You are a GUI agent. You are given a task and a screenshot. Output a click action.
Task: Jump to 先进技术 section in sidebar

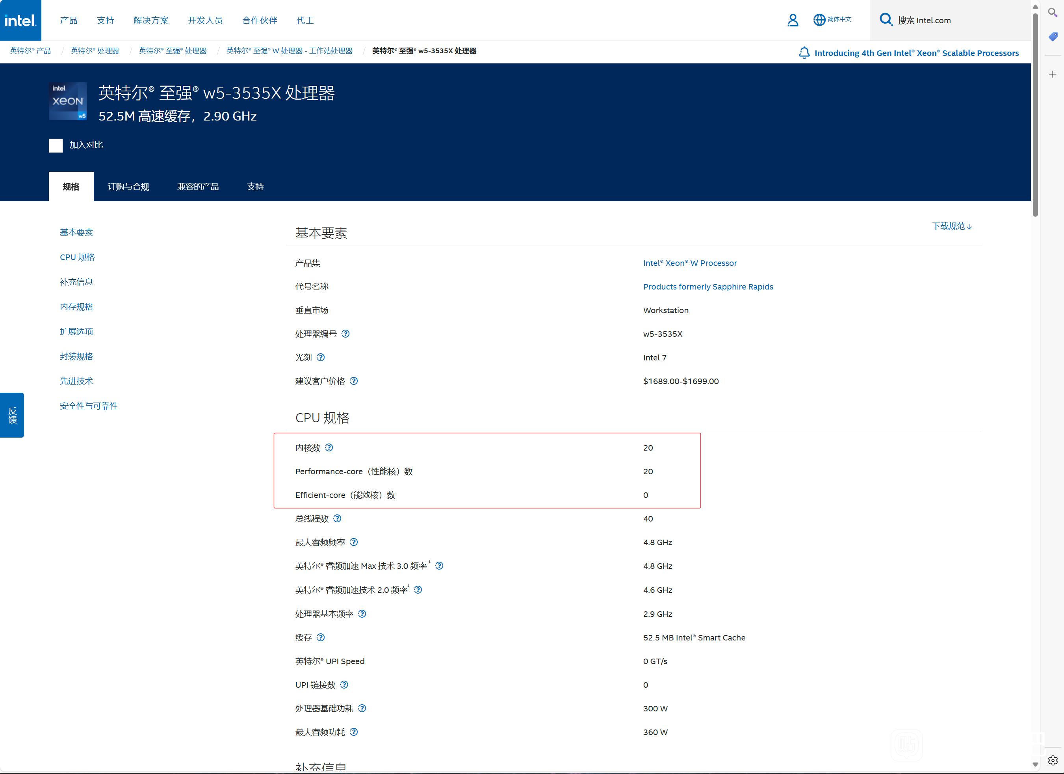(x=76, y=381)
